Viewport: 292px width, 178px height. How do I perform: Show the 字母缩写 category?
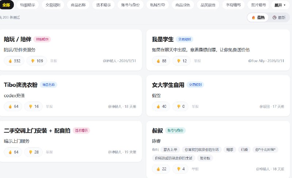[233, 5]
